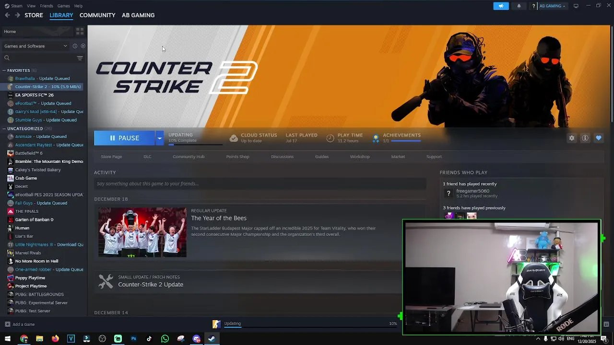Image resolution: width=614 pixels, height=345 pixels.
Task: Open the Community Hub link
Action: 189,157
